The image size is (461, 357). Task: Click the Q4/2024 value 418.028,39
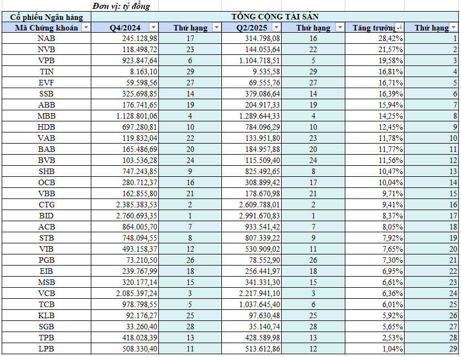(125, 338)
